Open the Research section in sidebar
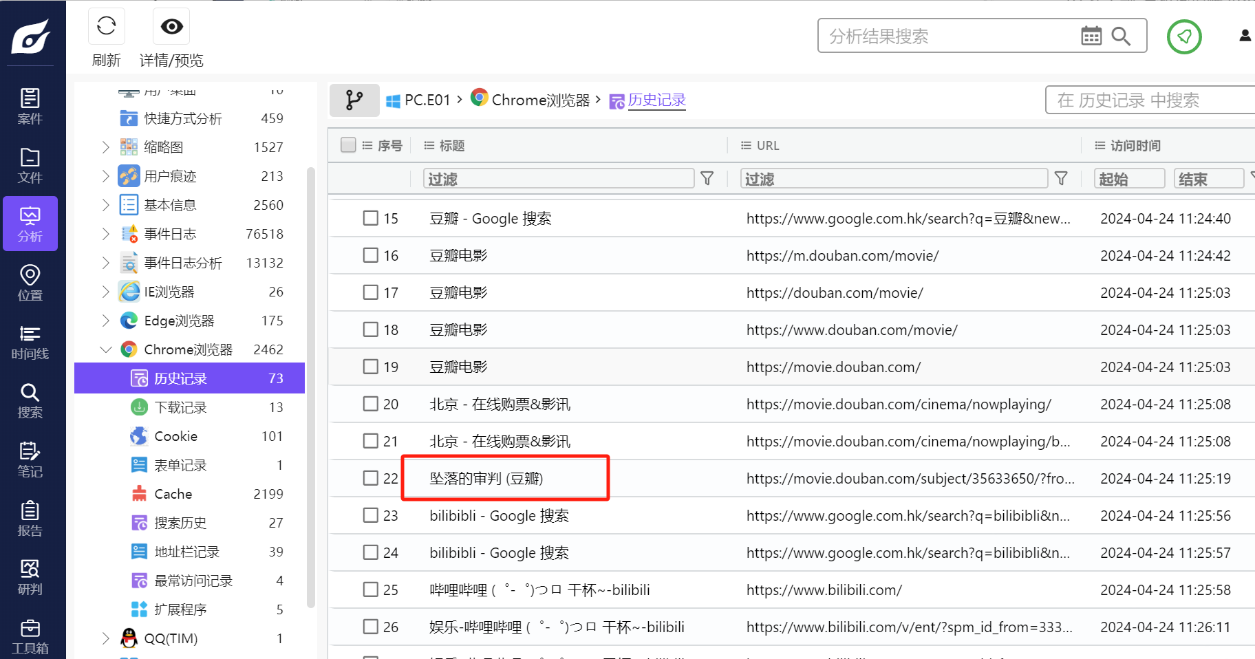The height and width of the screenshot is (659, 1255). pyautogui.click(x=30, y=577)
